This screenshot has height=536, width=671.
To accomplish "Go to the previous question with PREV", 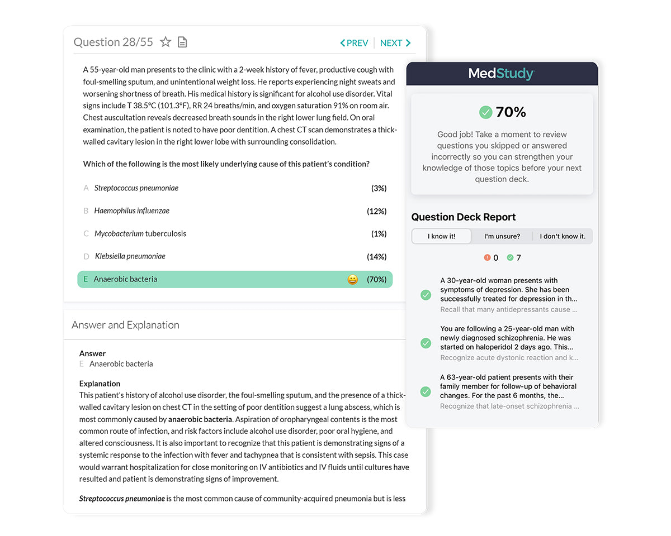I will click(354, 43).
